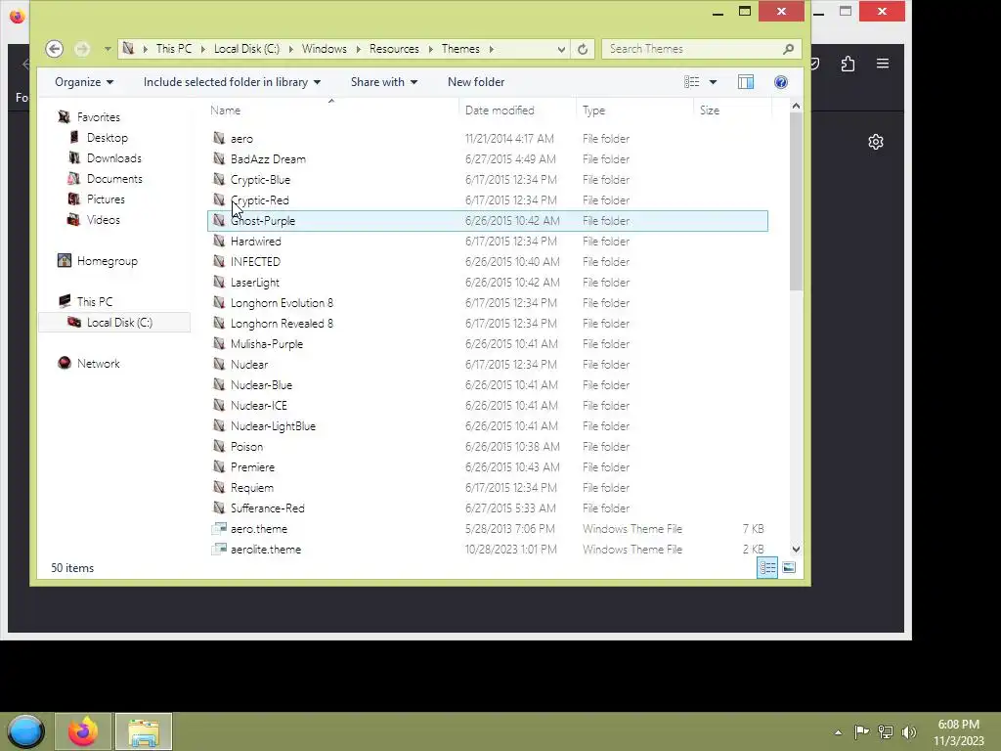Open Documents in the navigation pane
The height and width of the screenshot is (751, 1001).
[114, 178]
